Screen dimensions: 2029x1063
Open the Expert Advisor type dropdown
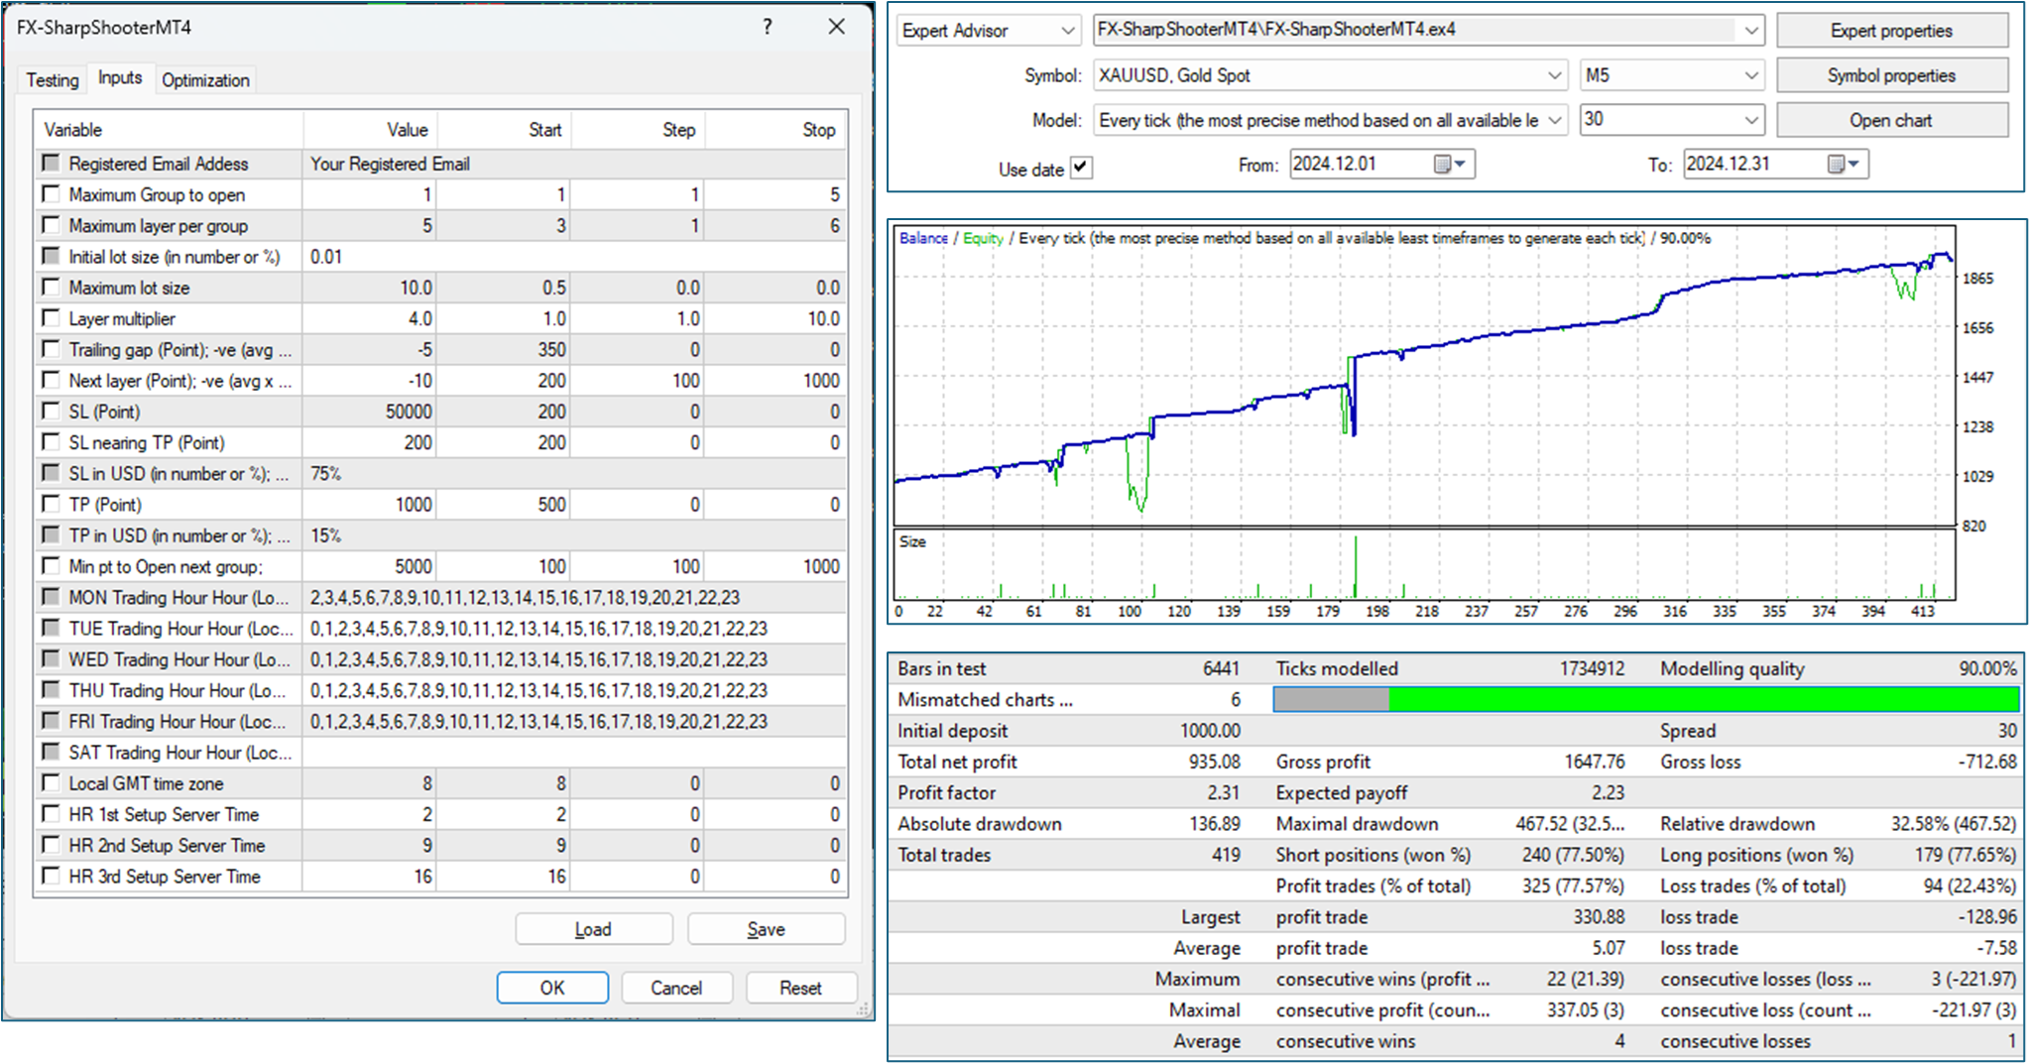pos(1067,31)
